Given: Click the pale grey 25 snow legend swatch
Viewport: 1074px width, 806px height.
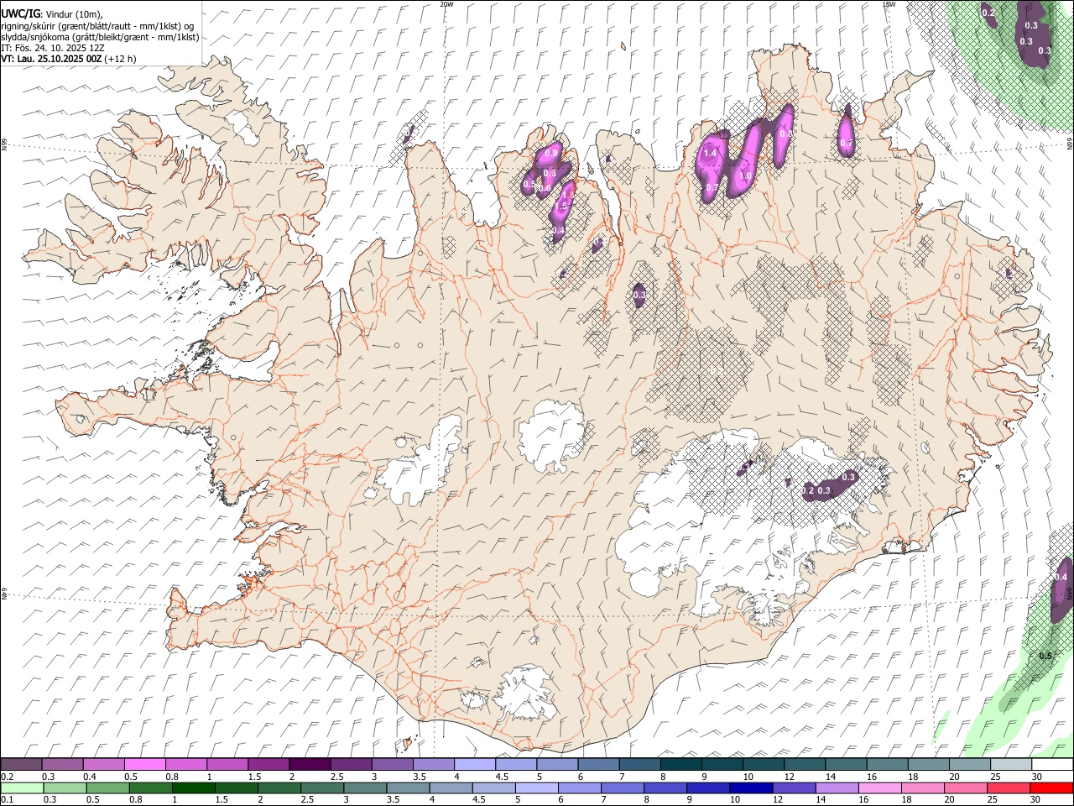Looking at the screenshot, I should click(x=1010, y=764).
